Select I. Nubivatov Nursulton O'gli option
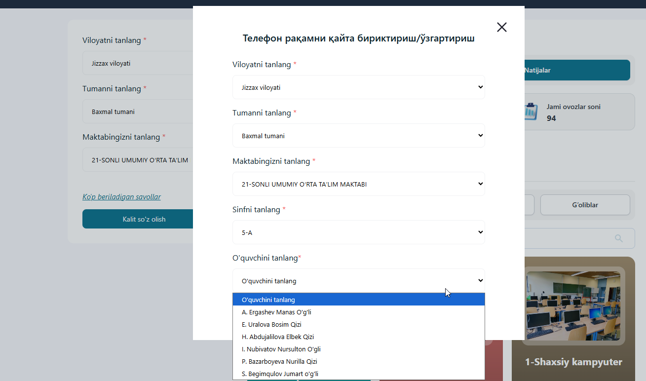646x381 pixels. [x=359, y=349]
